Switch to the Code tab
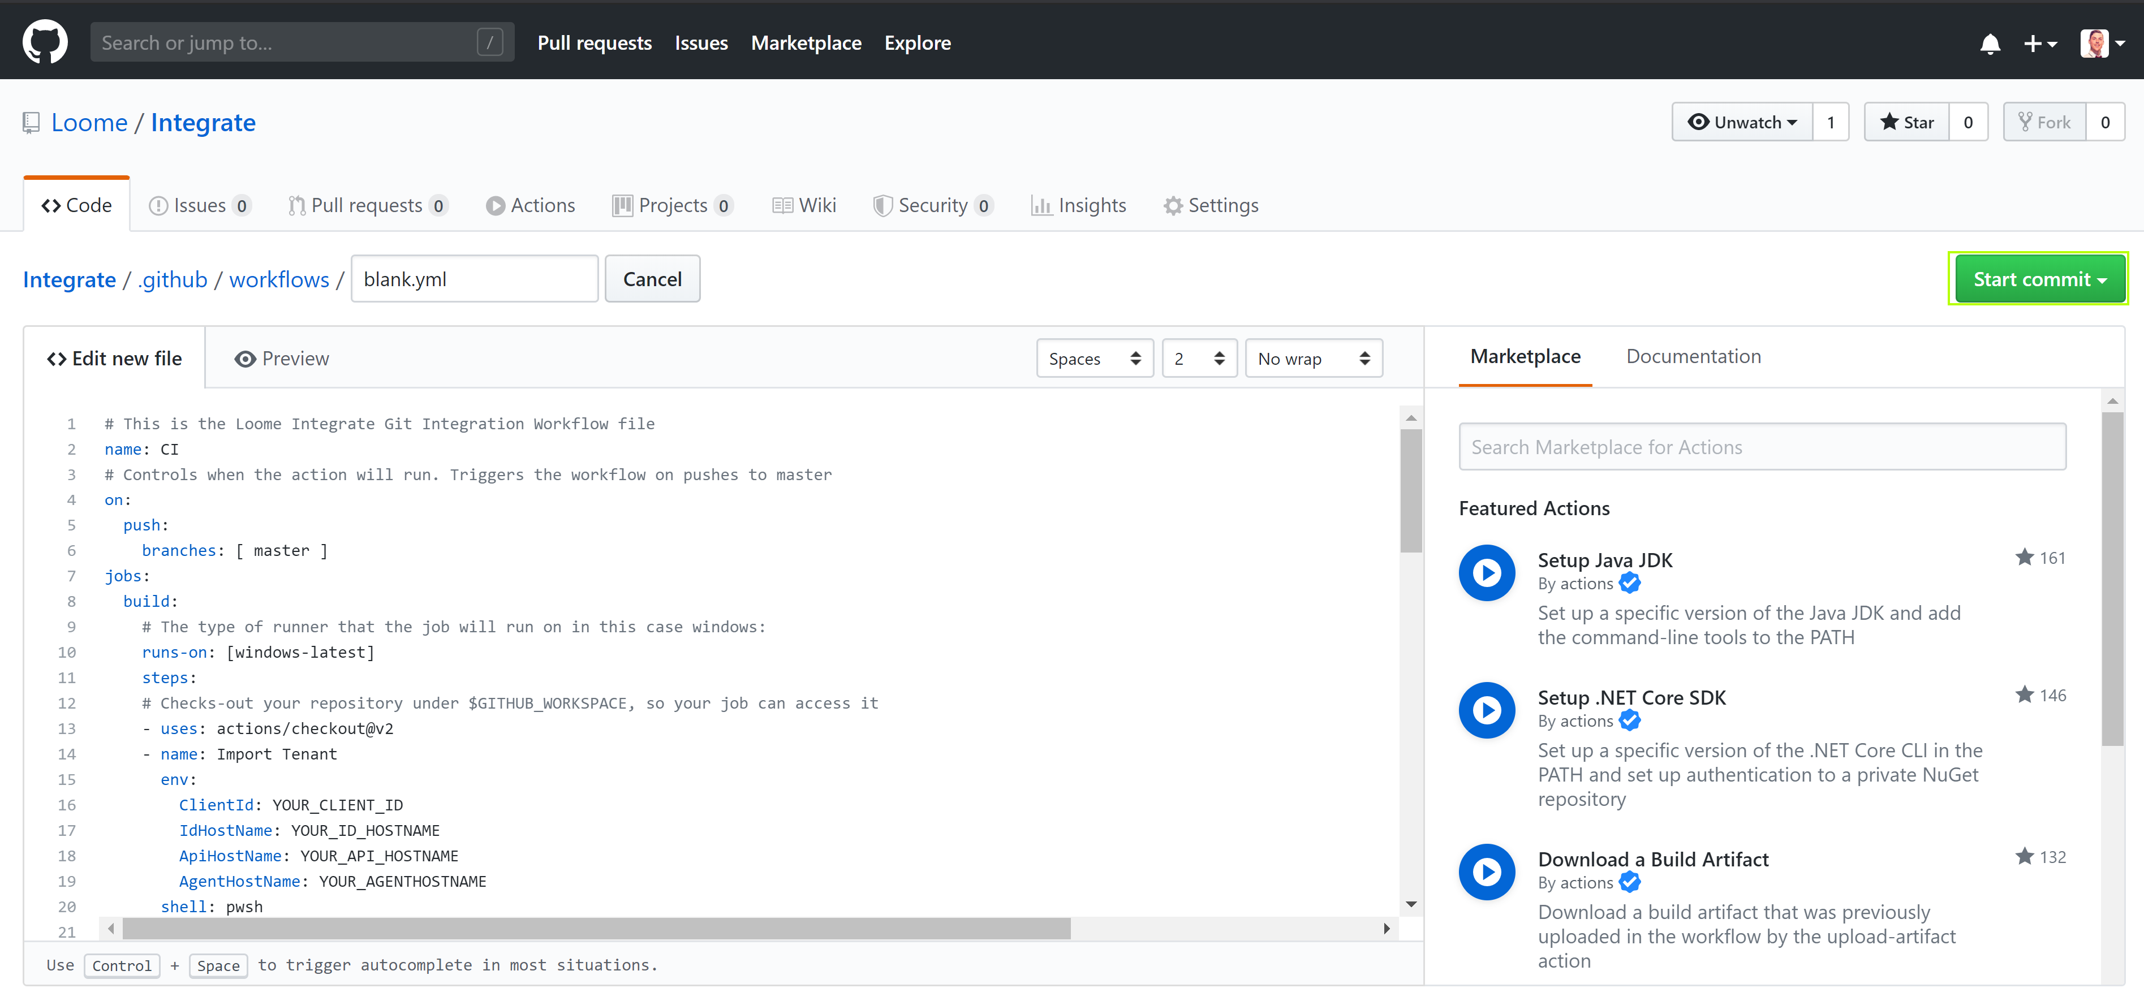Viewport: 2144px width, 1001px height. coord(76,205)
